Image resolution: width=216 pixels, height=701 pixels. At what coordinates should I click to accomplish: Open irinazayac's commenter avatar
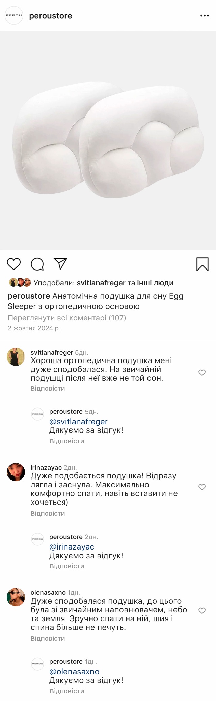click(16, 472)
